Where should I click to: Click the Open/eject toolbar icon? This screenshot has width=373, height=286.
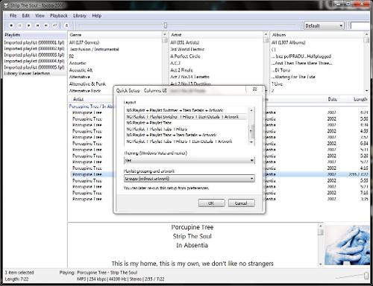click(x=66, y=25)
